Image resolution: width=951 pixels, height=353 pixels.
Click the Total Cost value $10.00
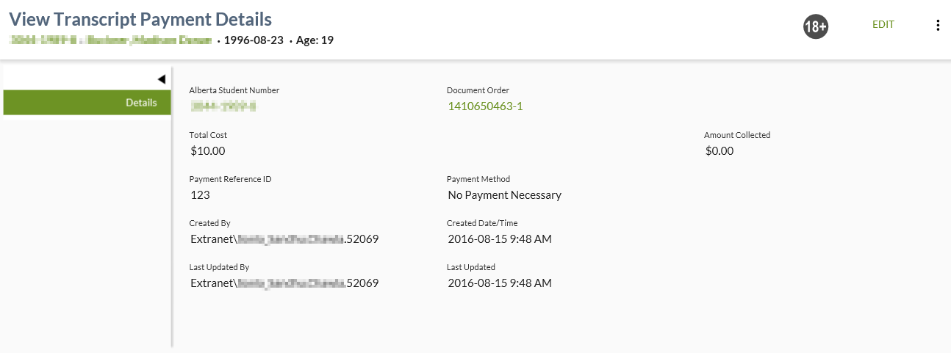(207, 151)
